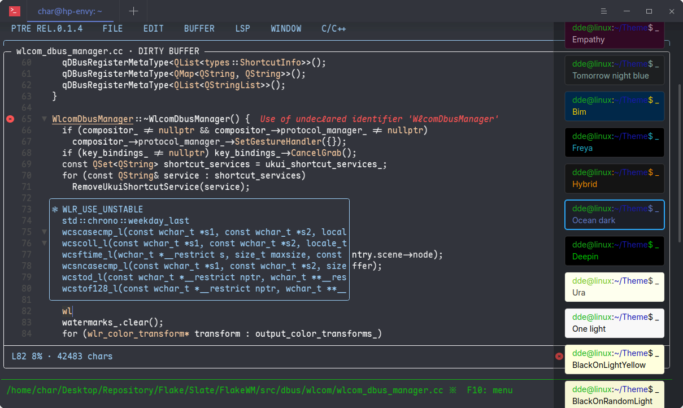Open the BUFFER menu
Image resolution: width=683 pixels, height=408 pixels.
click(199, 28)
